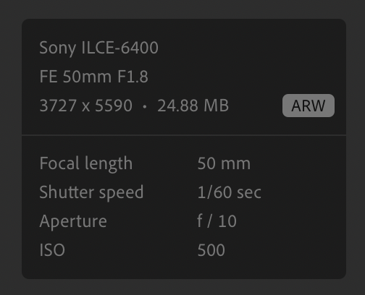The height and width of the screenshot is (295, 365).
Task: Select the 50 mm focal length value
Action: pyautogui.click(x=224, y=163)
